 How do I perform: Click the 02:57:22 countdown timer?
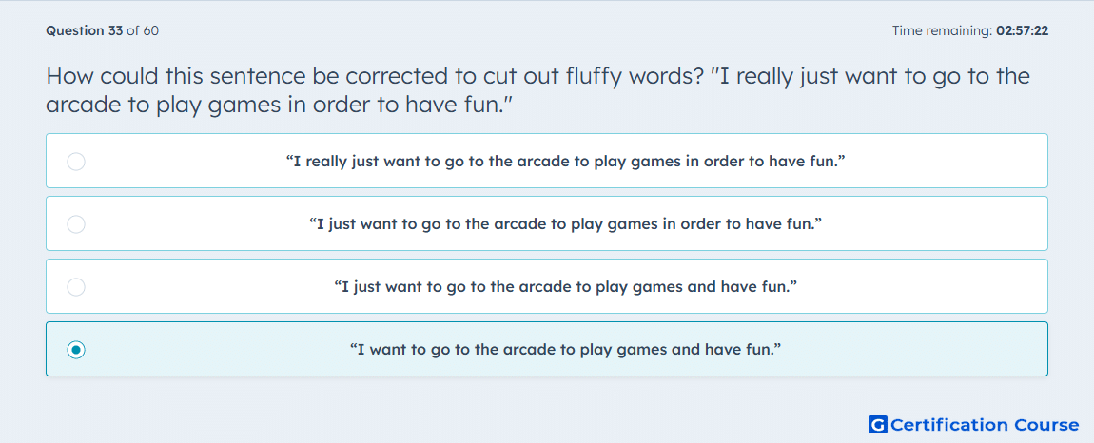(x=1022, y=30)
